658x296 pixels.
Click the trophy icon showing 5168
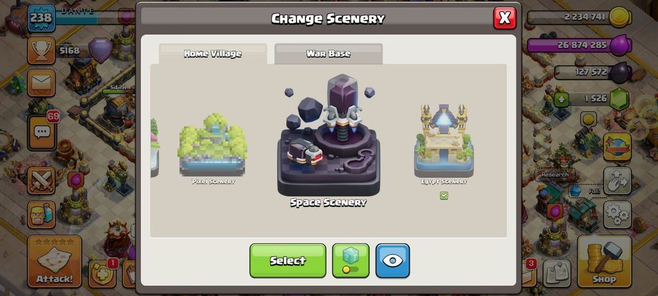click(x=41, y=51)
